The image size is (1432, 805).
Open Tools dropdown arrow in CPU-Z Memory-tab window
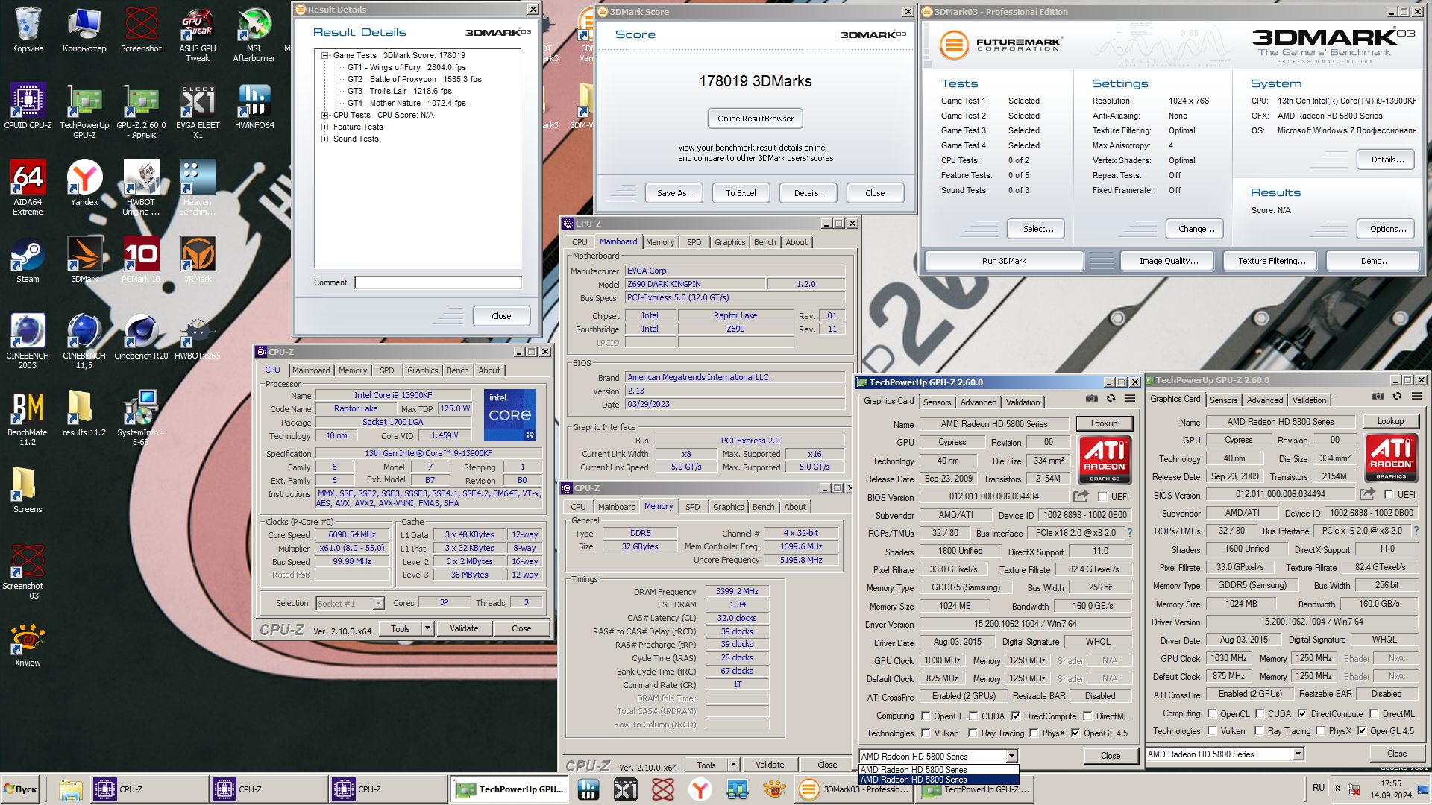733,765
